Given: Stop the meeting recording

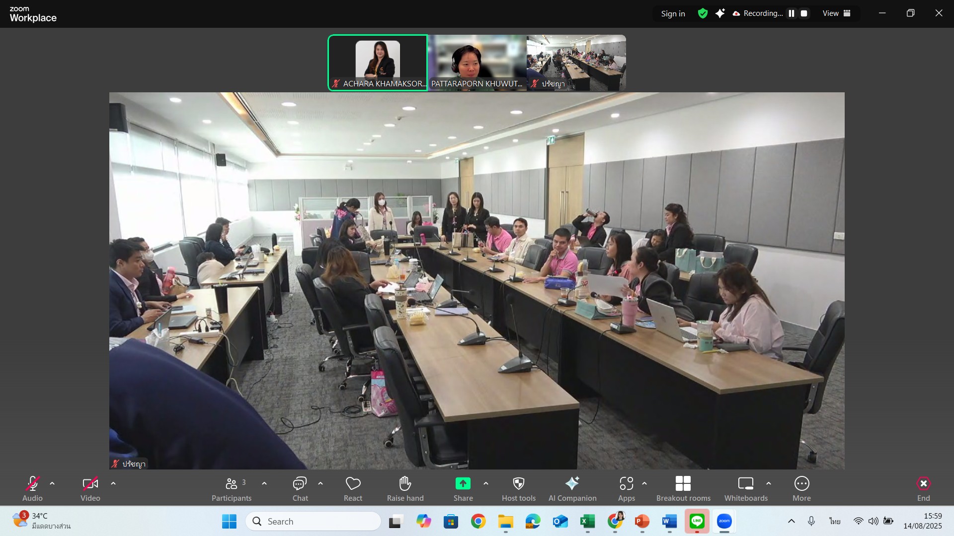Looking at the screenshot, I should (x=804, y=13).
